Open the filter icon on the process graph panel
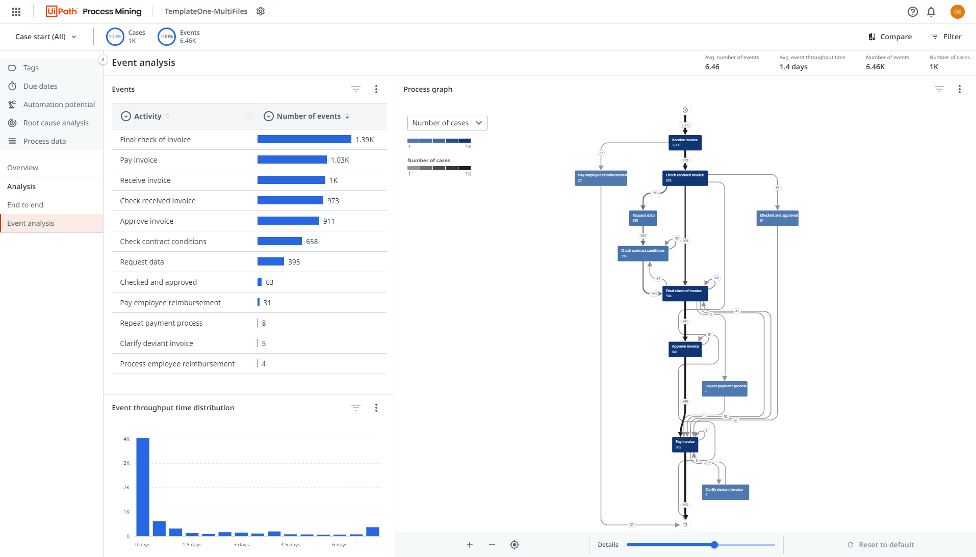This screenshot has height=557, width=976. 939,89
